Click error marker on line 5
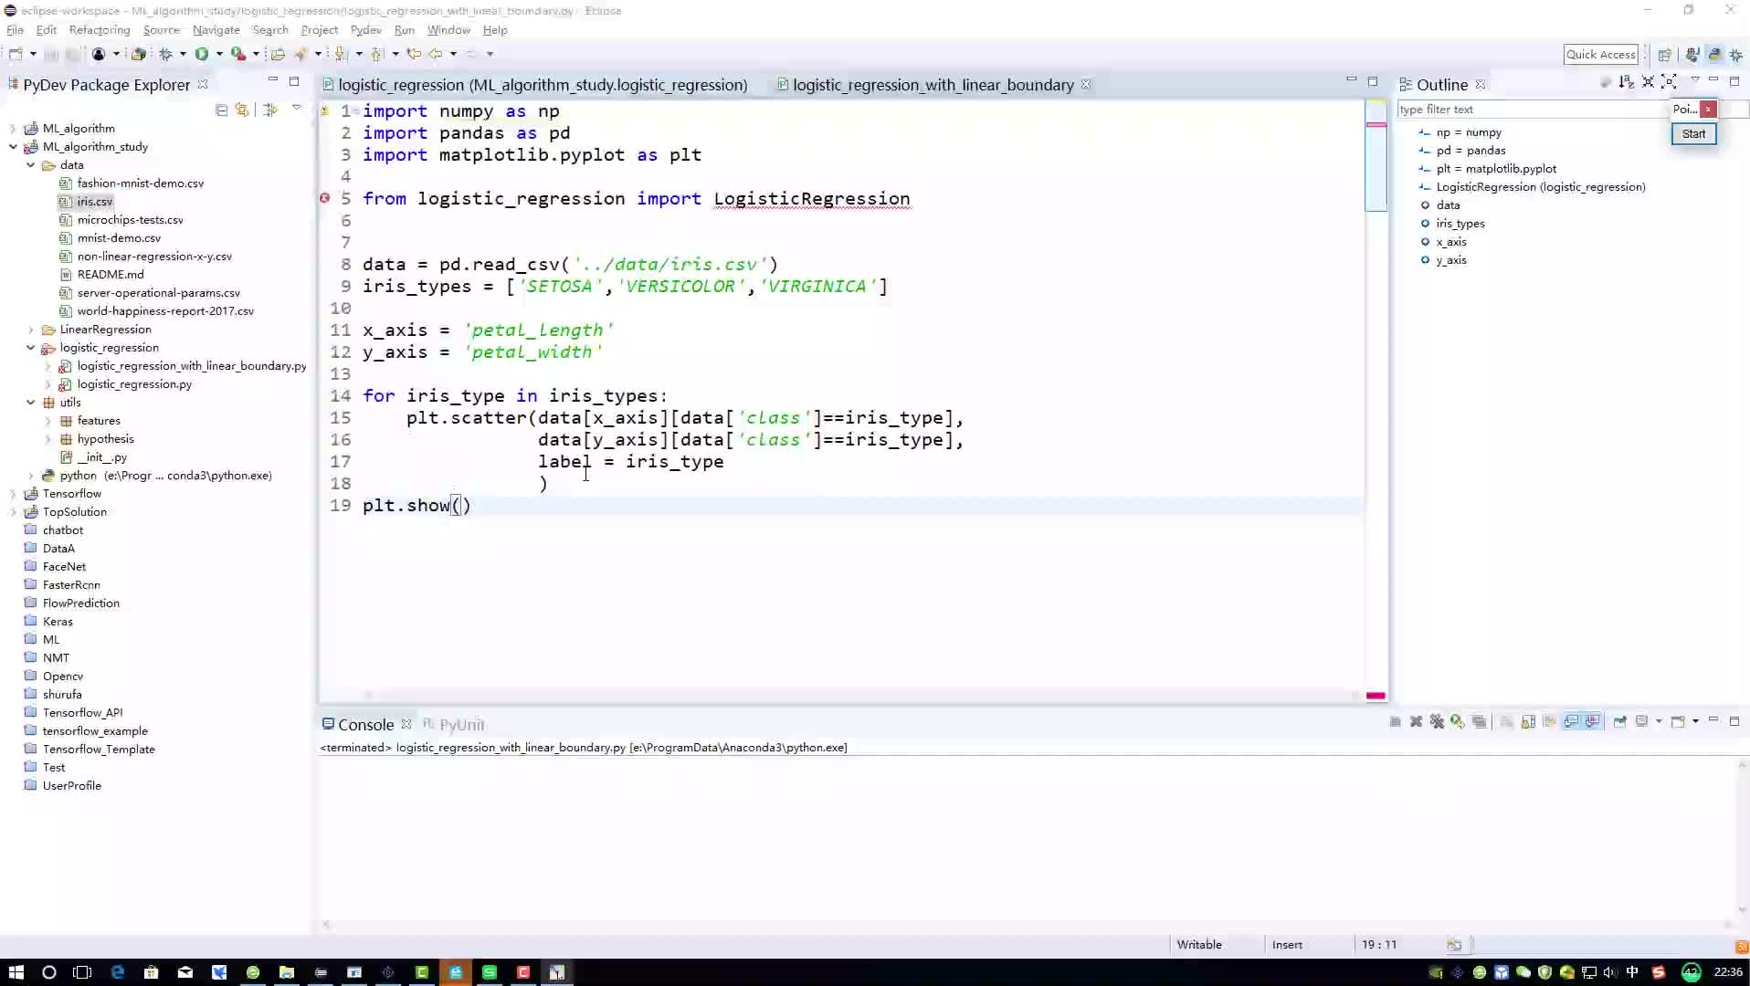 (x=324, y=198)
